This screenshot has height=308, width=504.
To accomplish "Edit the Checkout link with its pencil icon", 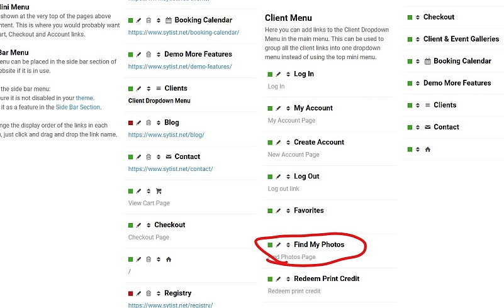I will coord(138,225).
